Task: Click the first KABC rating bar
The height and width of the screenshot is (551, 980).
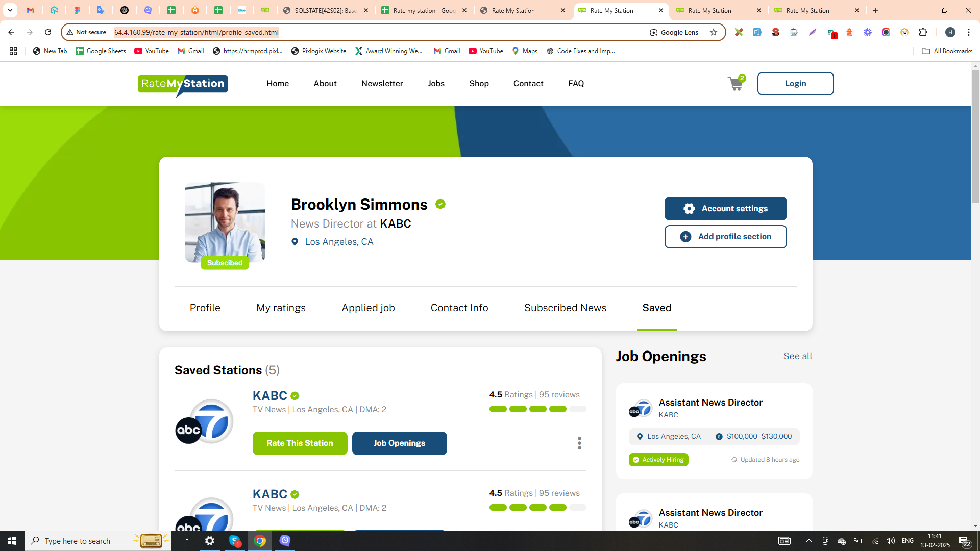Action: (x=538, y=409)
